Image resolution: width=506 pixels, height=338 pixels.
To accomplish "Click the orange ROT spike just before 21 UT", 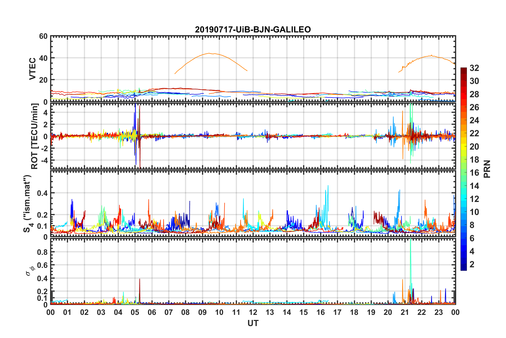I will tap(403, 135).
